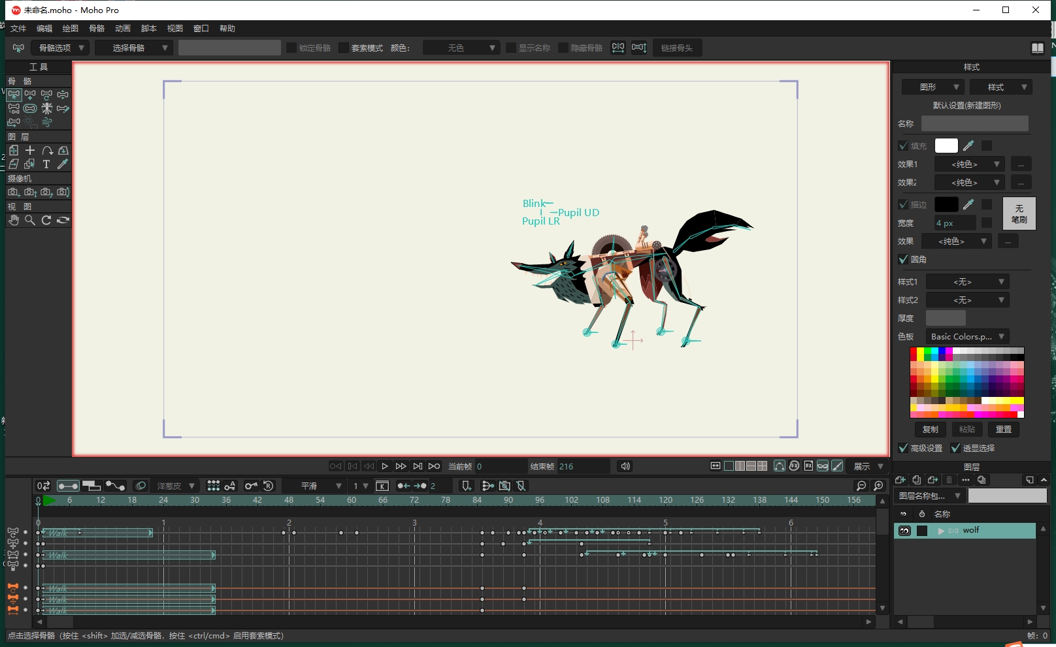Click the 复制 button

point(930,429)
